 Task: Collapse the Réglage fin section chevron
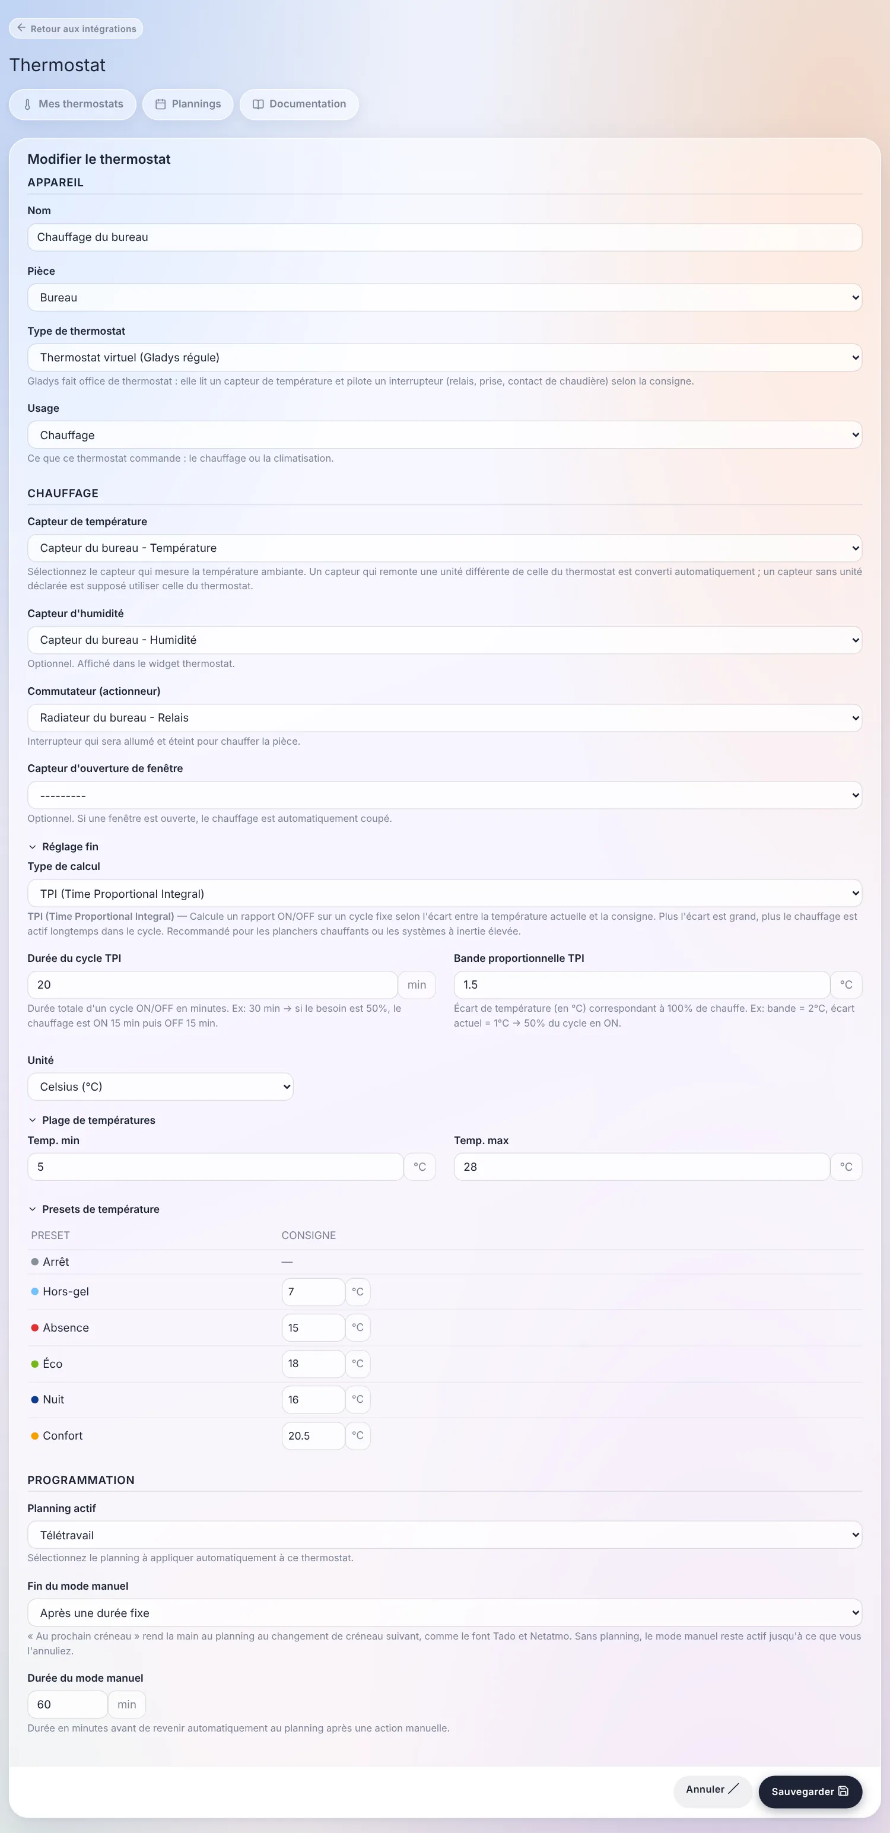coord(32,847)
